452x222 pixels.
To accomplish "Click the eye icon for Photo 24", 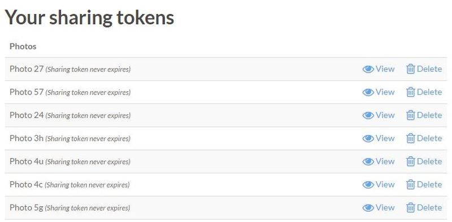I will (368, 116).
